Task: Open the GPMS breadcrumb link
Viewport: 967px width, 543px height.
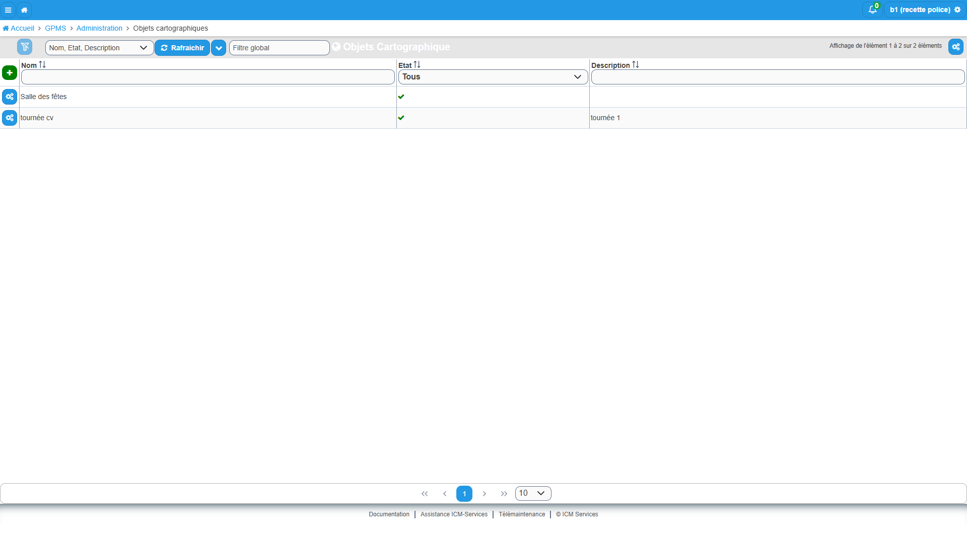Action: coord(55,28)
